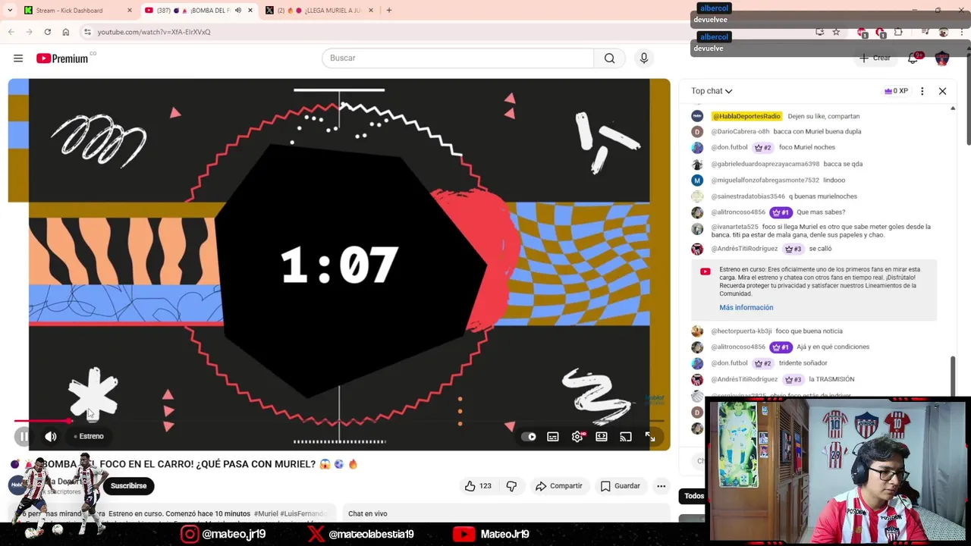This screenshot has width=971, height=546.
Task: Click the Crear create button
Action: pyautogui.click(x=875, y=58)
